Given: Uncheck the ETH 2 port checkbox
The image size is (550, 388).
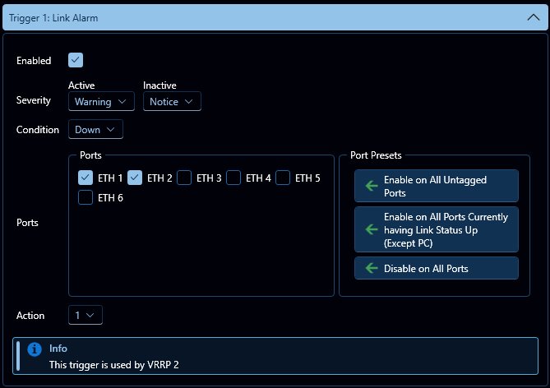Looking at the screenshot, I should click(x=135, y=178).
